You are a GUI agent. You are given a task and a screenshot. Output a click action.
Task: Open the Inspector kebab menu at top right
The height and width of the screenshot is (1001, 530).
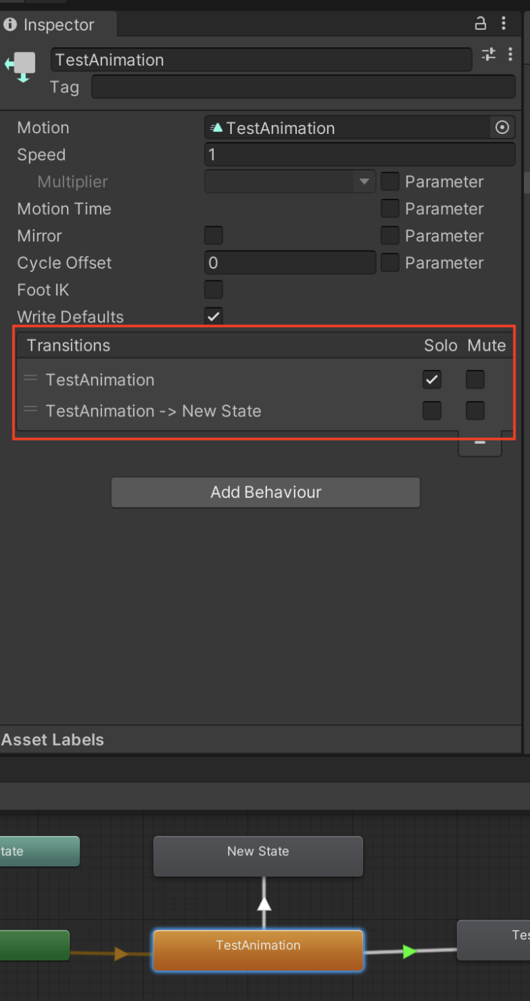(504, 23)
